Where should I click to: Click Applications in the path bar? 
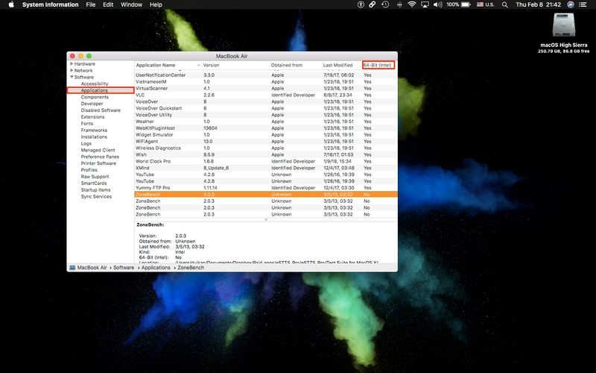(x=156, y=268)
